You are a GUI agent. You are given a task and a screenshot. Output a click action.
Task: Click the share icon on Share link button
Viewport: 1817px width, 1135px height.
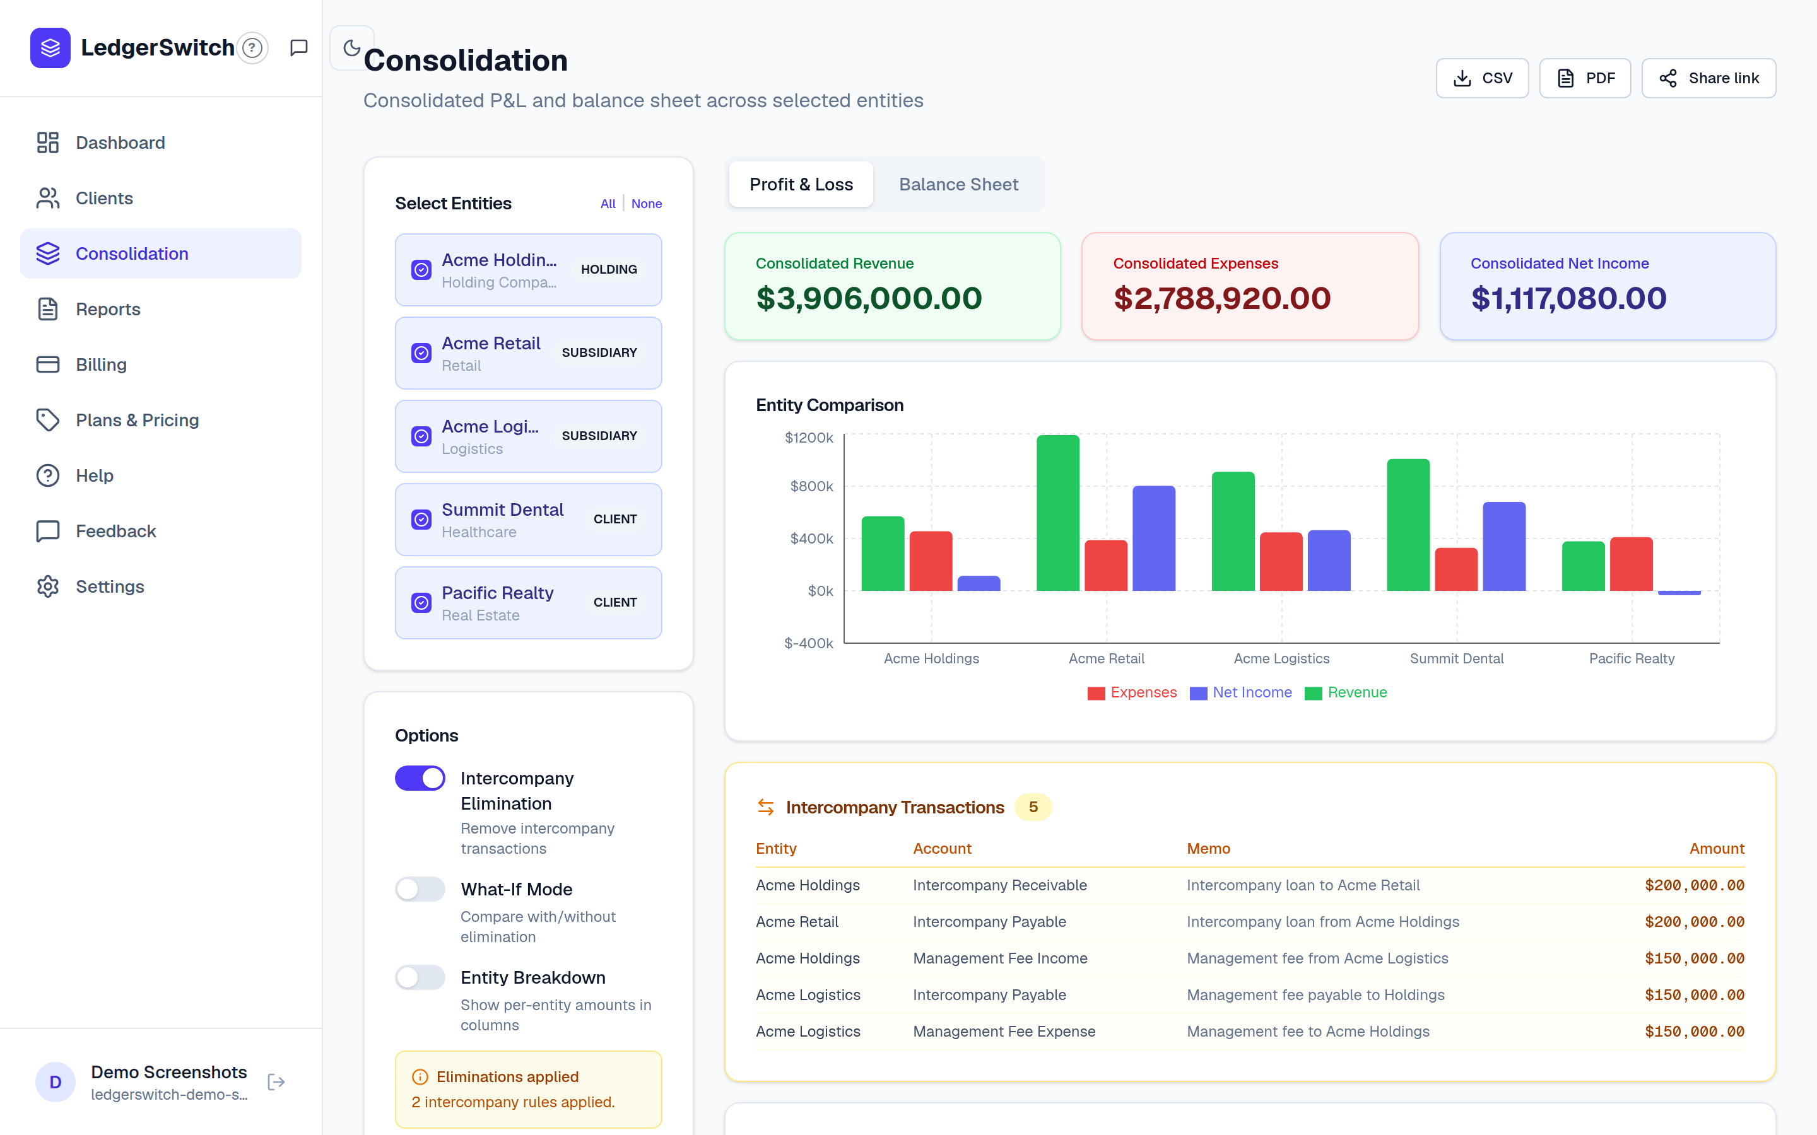click(x=1667, y=78)
